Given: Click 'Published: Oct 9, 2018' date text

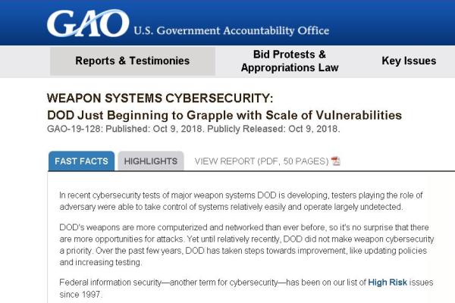Looking at the screenshot, I should (155, 129).
